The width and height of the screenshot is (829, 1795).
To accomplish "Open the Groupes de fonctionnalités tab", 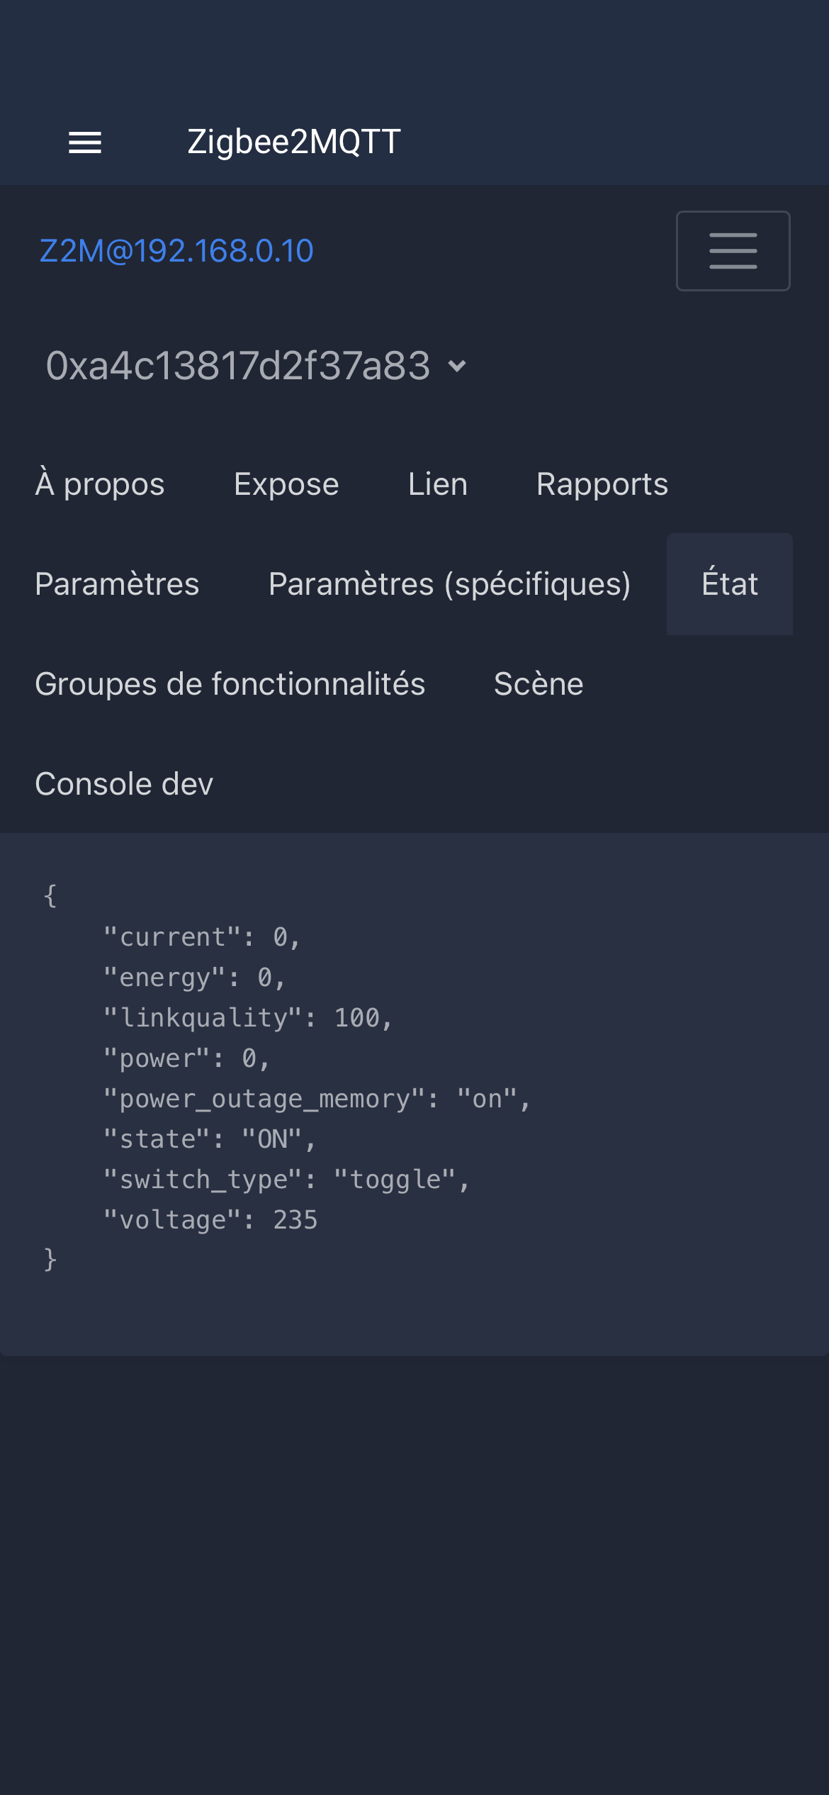I will pyautogui.click(x=230, y=684).
